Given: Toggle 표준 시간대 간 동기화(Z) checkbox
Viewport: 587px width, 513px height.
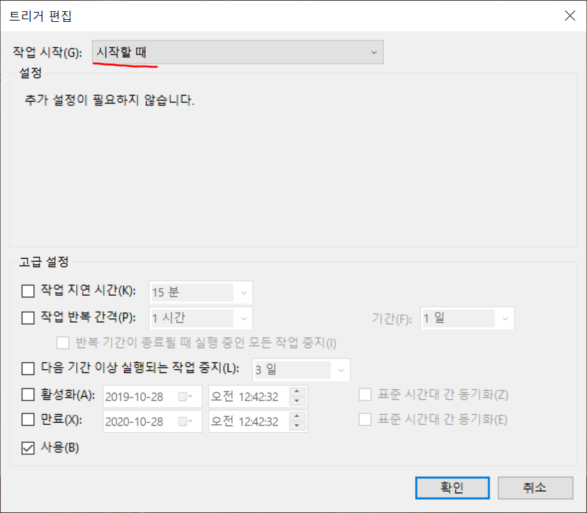Looking at the screenshot, I should pos(365,394).
